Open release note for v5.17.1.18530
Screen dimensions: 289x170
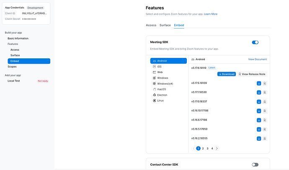tap(265, 92)
